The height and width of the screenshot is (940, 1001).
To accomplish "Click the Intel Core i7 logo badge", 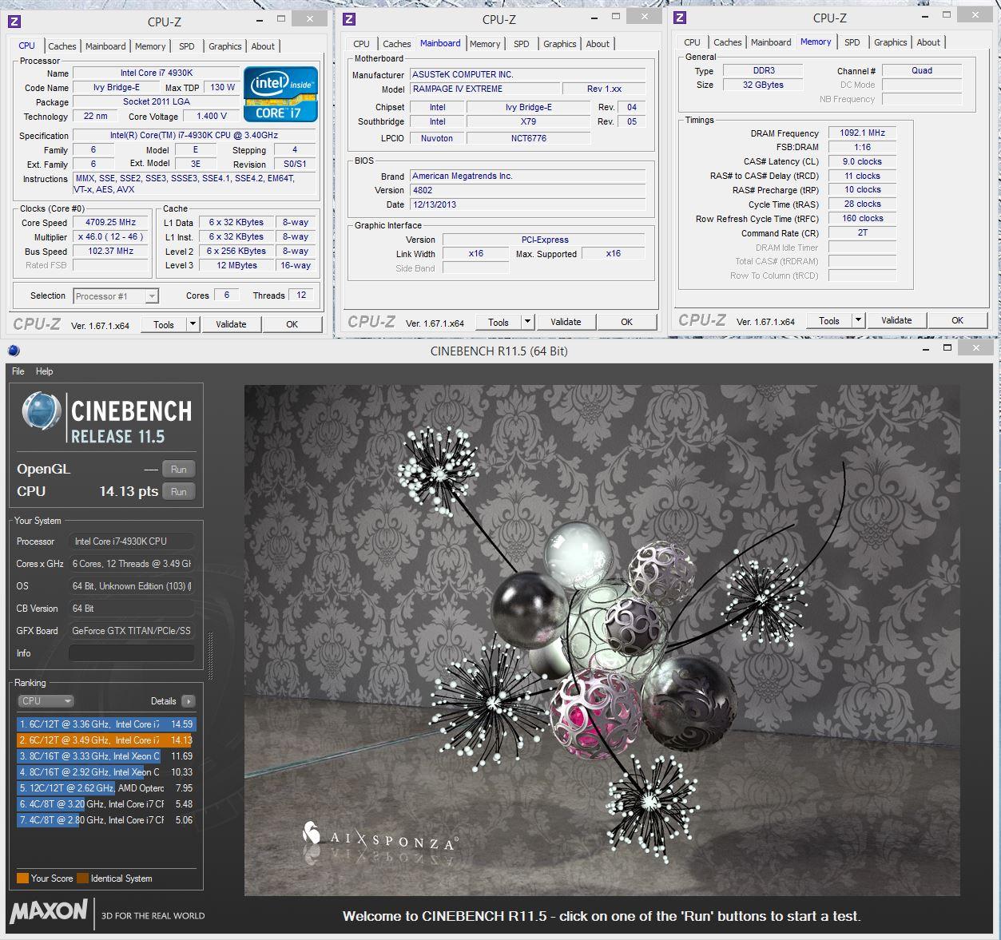I will click(x=280, y=94).
